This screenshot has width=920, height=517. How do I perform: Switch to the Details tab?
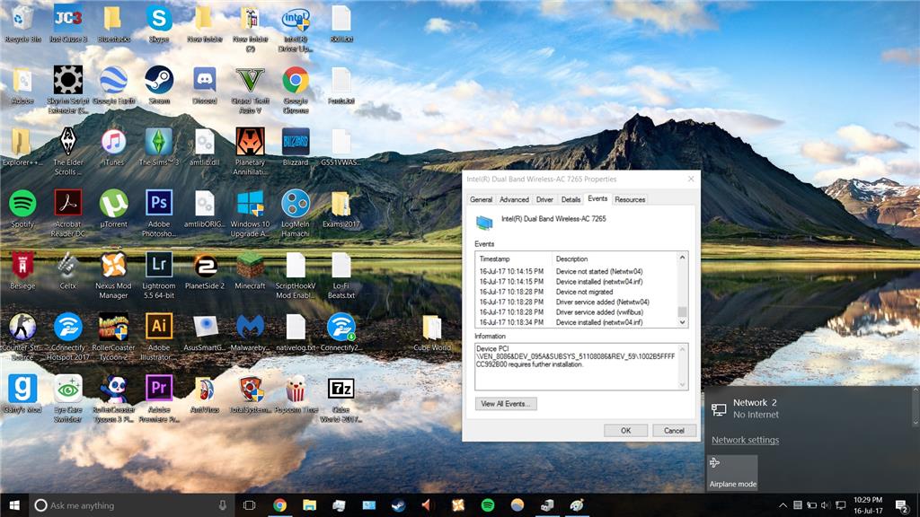571,199
